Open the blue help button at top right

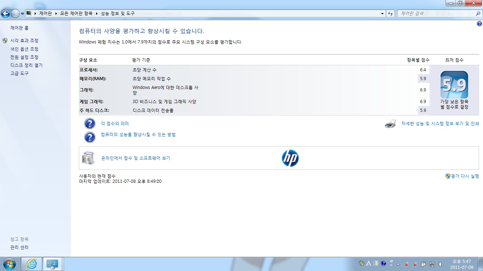(x=479, y=24)
